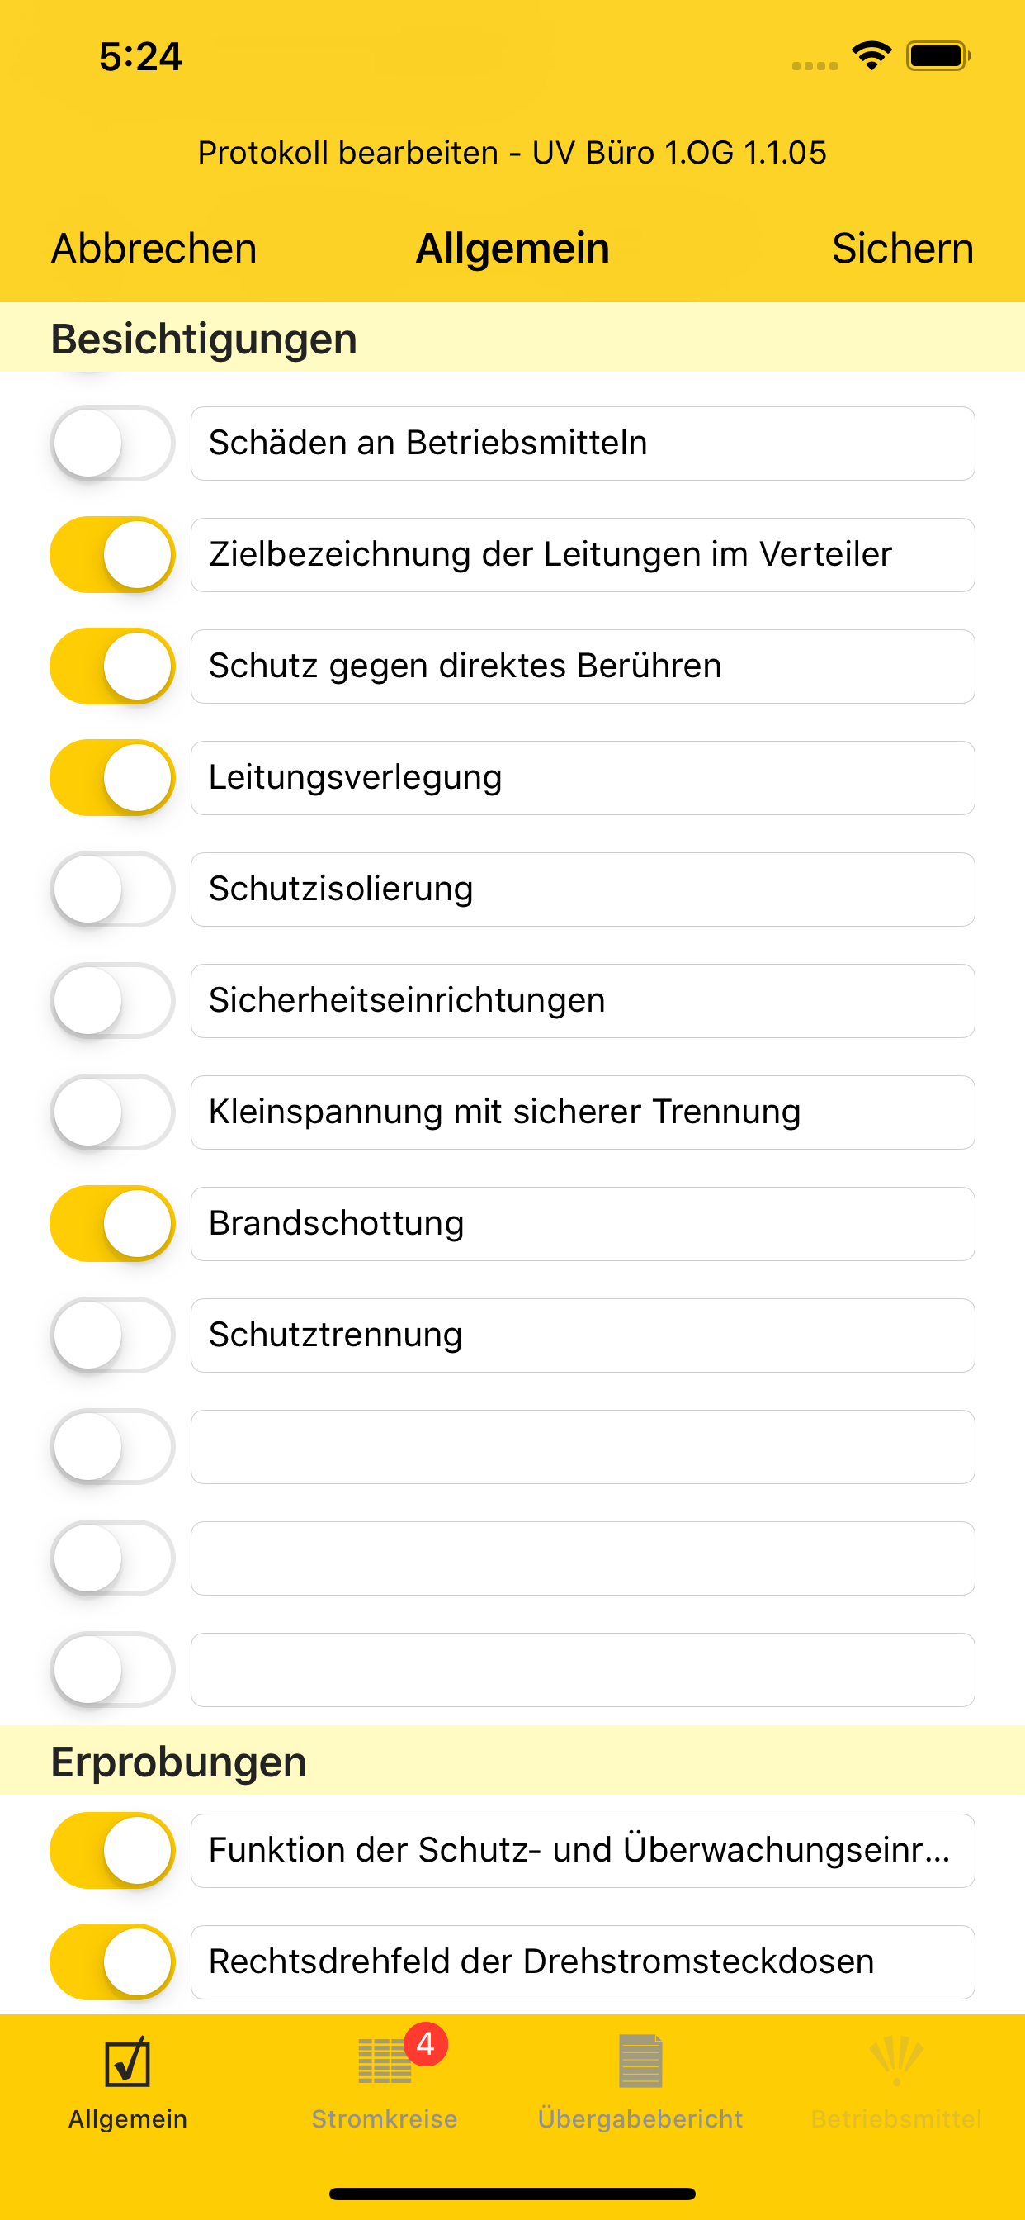
Task: Tap the red badge showing 4
Action: tap(425, 2043)
